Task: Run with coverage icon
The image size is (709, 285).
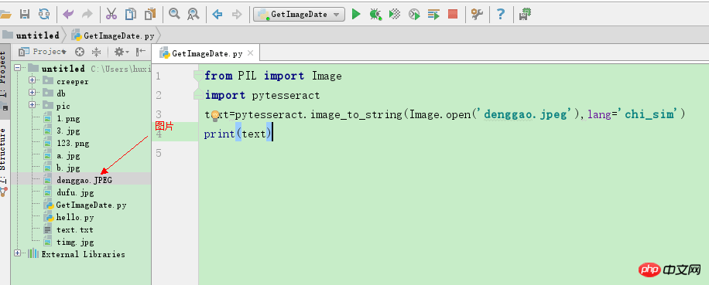Action: coord(395,15)
